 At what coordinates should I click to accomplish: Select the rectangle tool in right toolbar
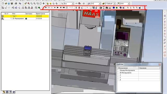point(165,52)
